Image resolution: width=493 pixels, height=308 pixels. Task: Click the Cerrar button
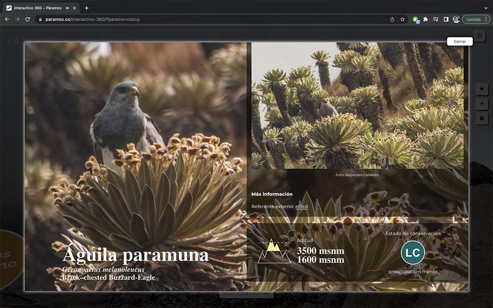[460, 41]
